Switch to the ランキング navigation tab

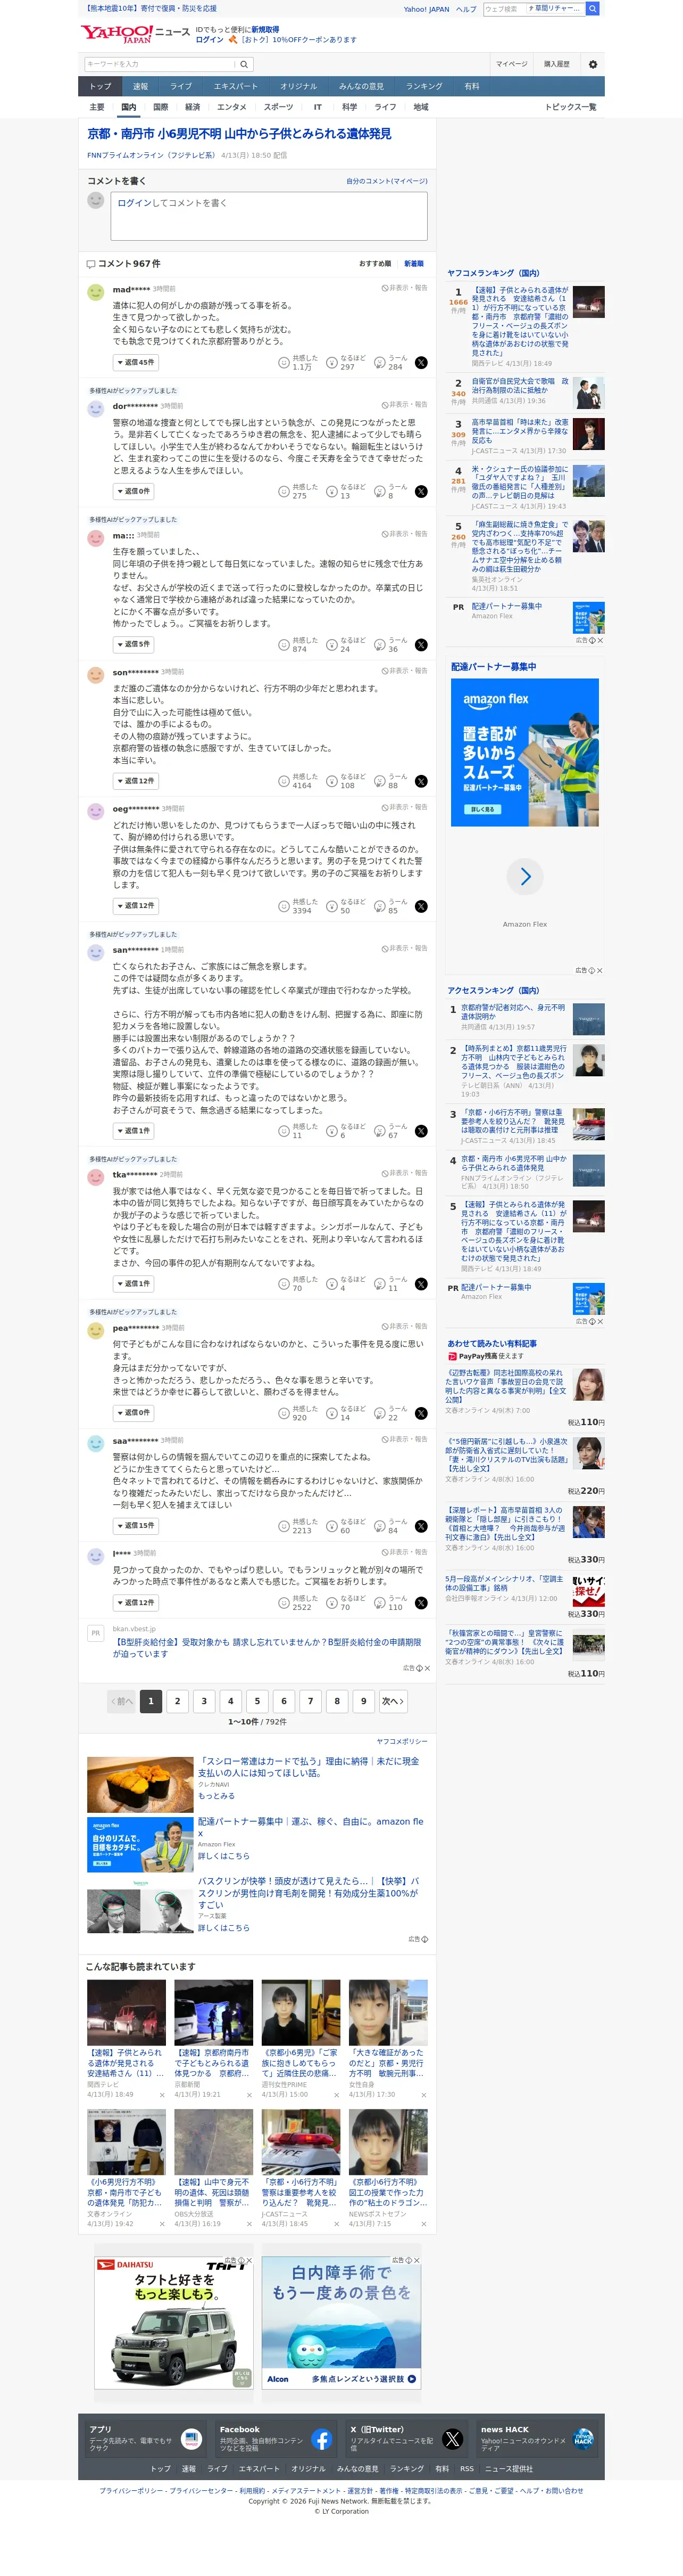[x=423, y=86]
